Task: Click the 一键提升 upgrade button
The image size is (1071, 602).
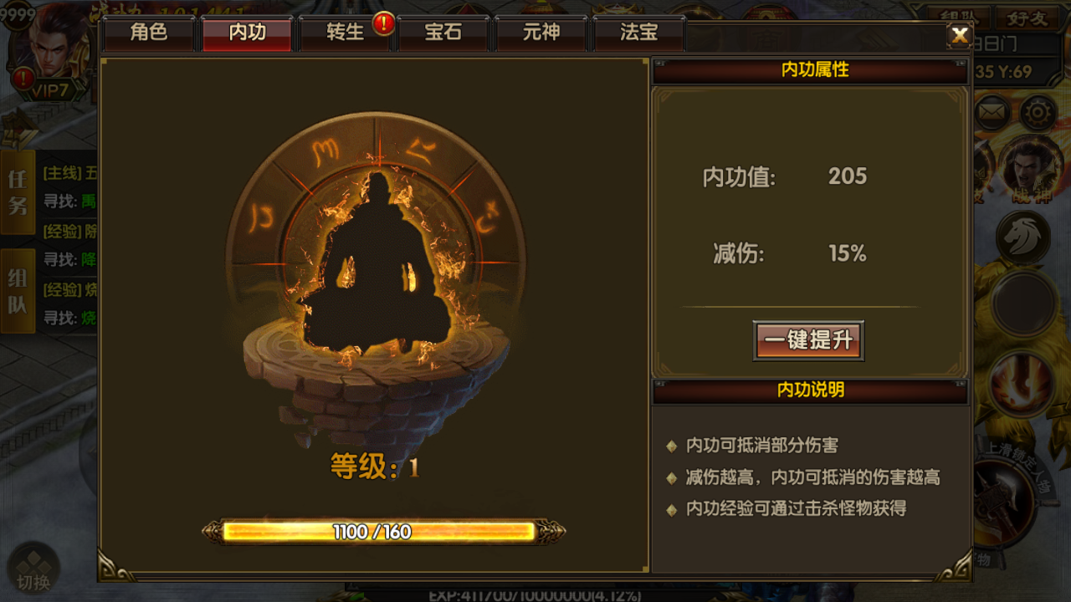Action: coord(808,340)
